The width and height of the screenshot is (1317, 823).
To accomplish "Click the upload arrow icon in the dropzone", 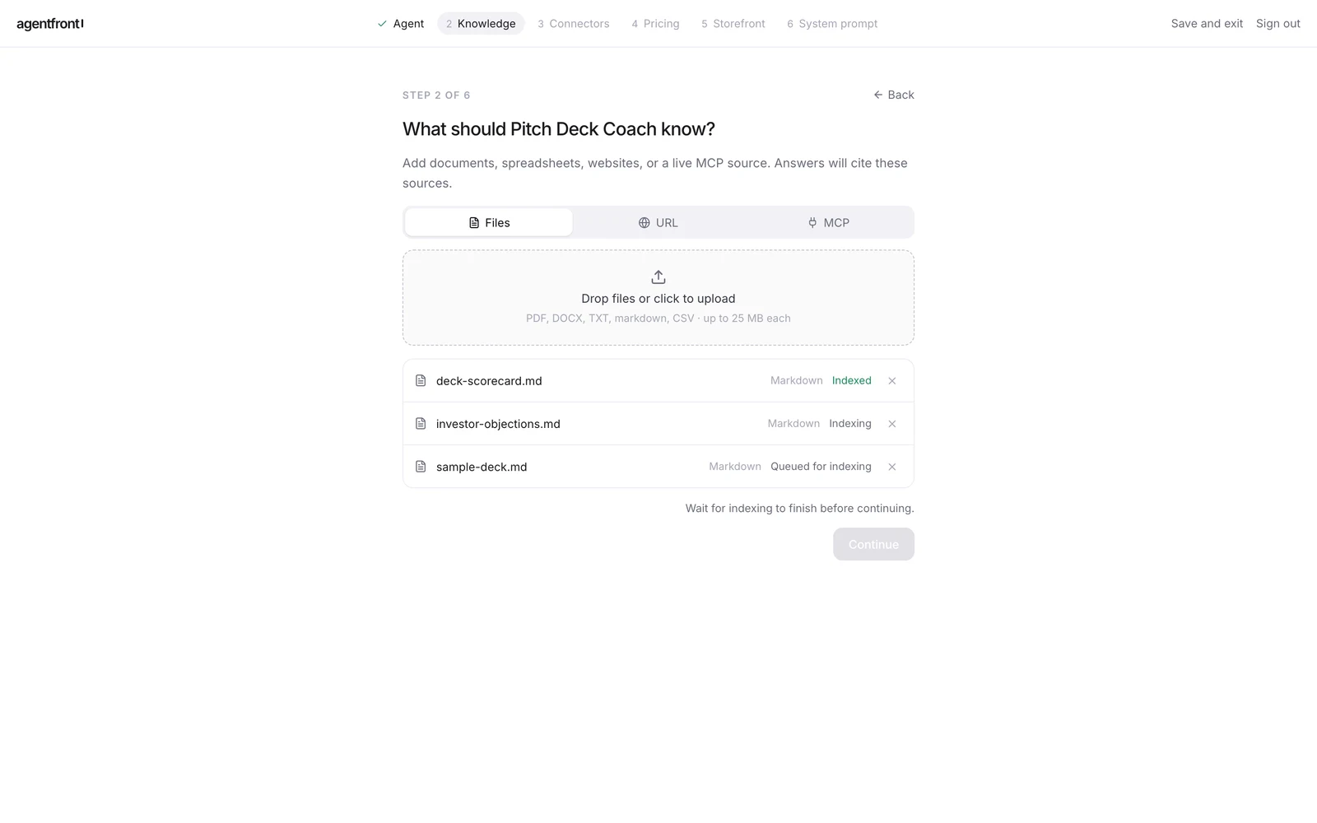I will point(658,277).
